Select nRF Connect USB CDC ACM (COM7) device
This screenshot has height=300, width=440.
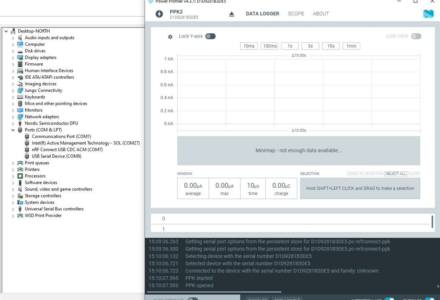67,150
